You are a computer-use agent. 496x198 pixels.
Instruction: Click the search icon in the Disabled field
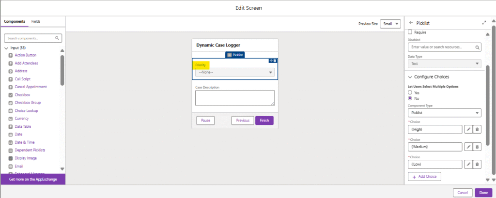click(x=477, y=47)
